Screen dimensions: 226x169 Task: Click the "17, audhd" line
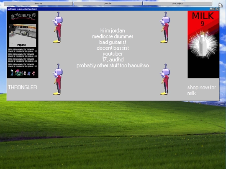coord(113,60)
